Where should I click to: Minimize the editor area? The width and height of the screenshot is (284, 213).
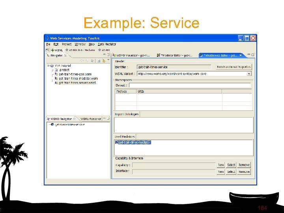pyautogui.click(x=249, y=54)
